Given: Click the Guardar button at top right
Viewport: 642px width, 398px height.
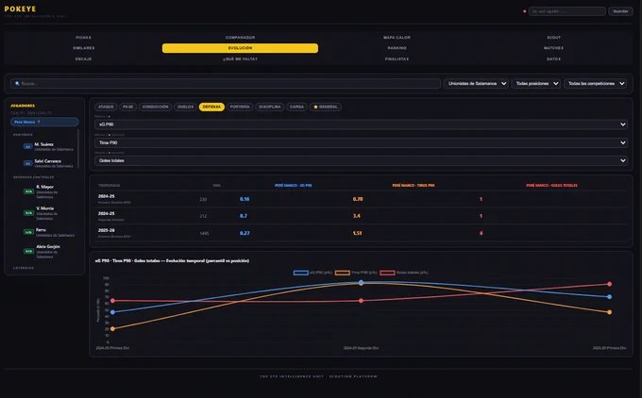Looking at the screenshot, I should click(620, 11).
